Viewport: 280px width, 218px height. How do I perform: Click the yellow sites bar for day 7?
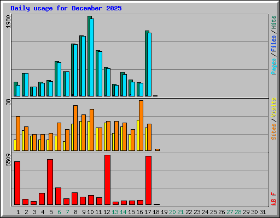(x=64, y=146)
